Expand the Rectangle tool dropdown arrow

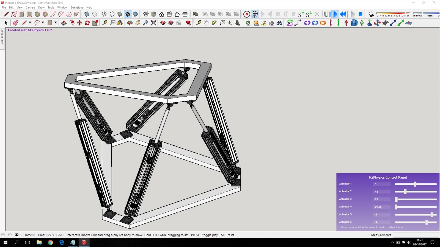coord(56,23)
